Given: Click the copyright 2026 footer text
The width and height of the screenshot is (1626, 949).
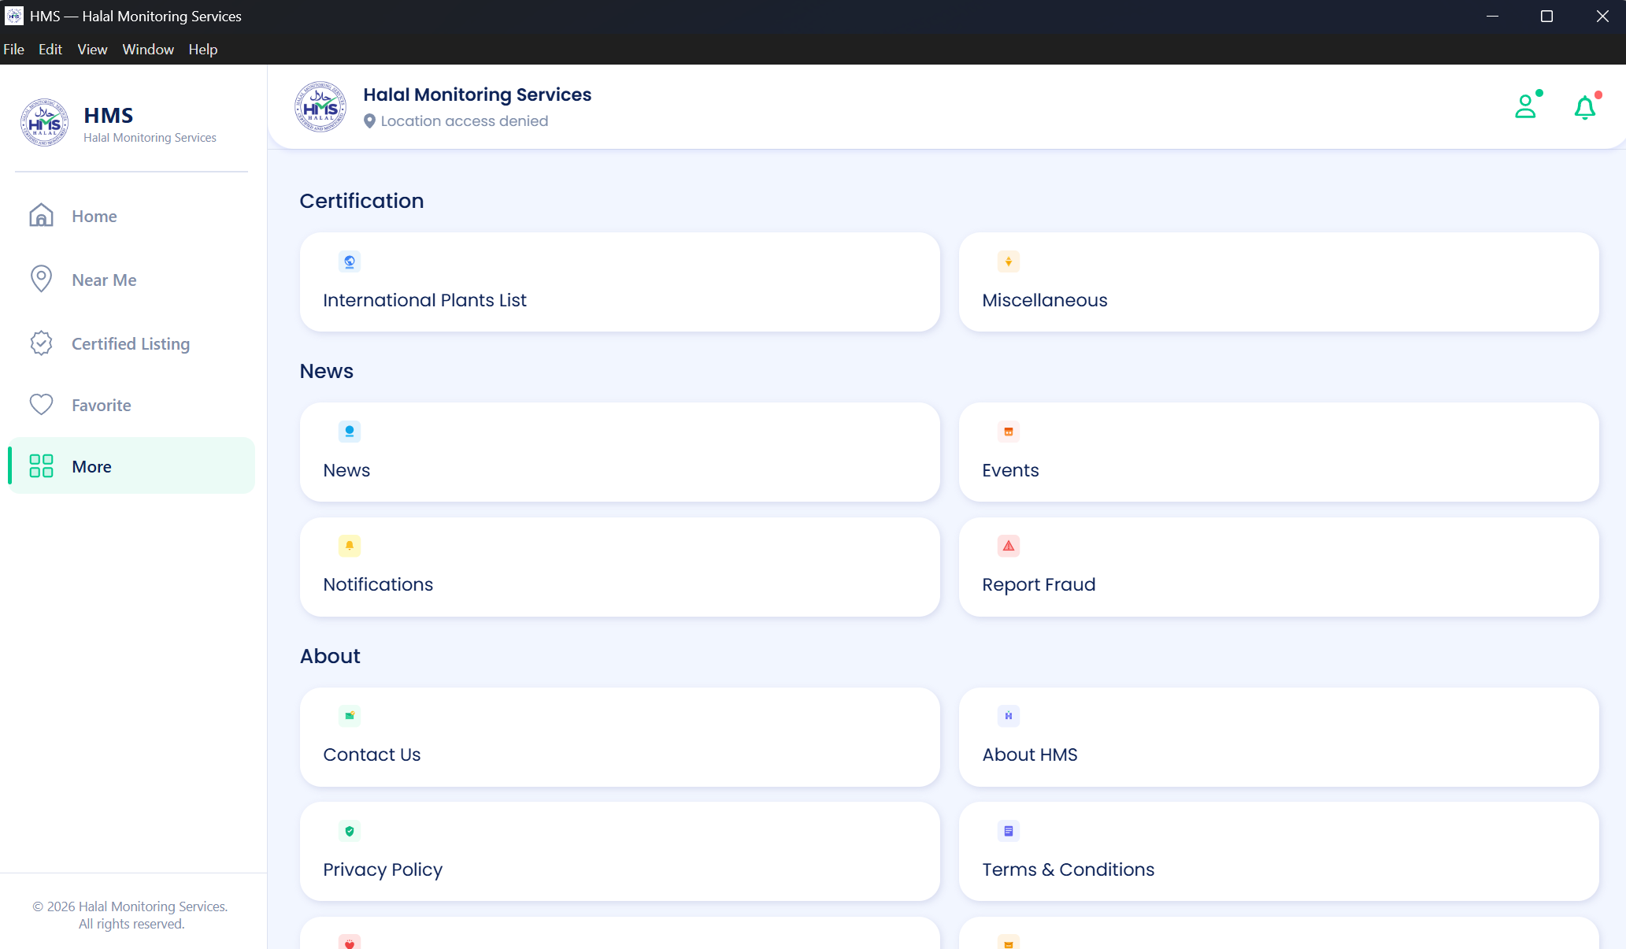Looking at the screenshot, I should pyautogui.click(x=131, y=915).
